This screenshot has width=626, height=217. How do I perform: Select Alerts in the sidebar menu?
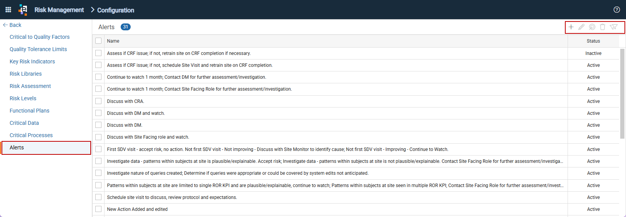46,147
